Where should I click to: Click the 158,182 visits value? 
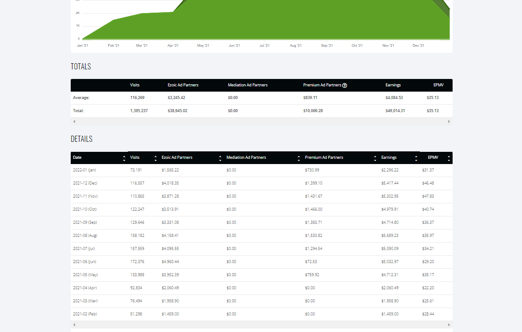(137, 236)
